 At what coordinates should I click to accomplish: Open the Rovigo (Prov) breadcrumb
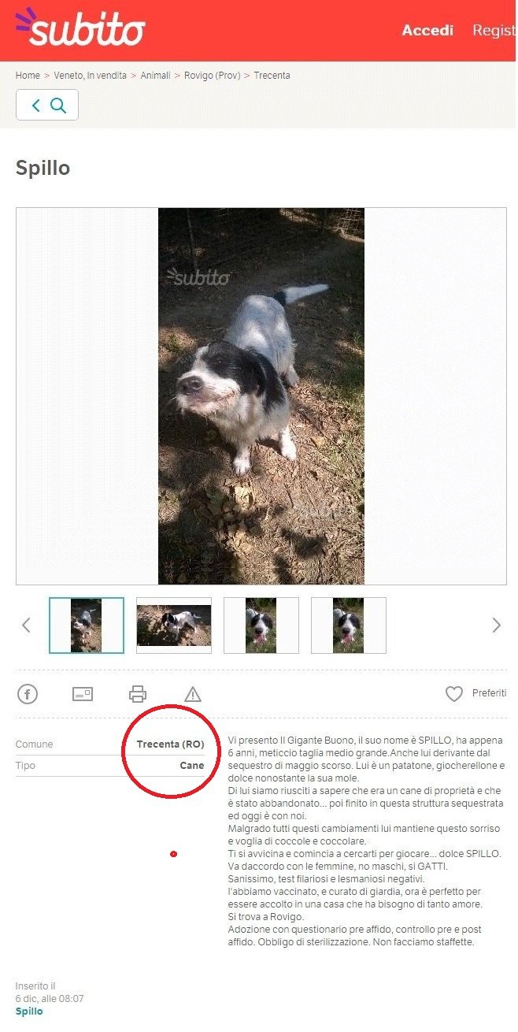point(213,76)
